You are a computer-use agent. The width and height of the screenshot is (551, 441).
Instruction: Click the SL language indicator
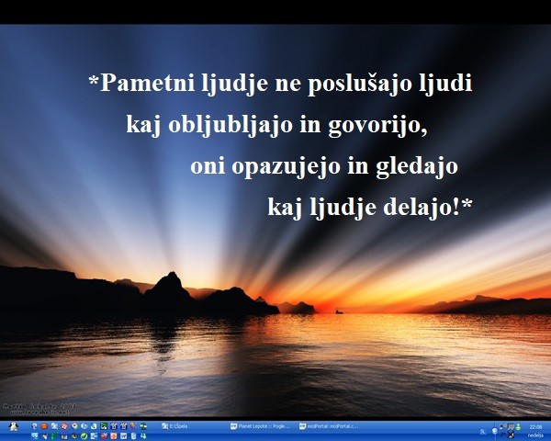coord(483,429)
